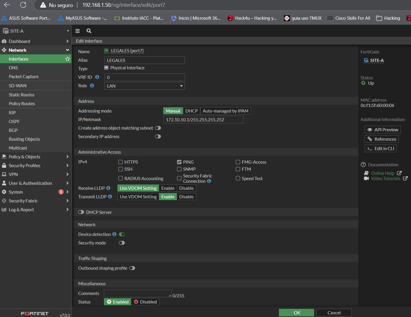Click the Receive LLDP info icon

tap(108, 188)
